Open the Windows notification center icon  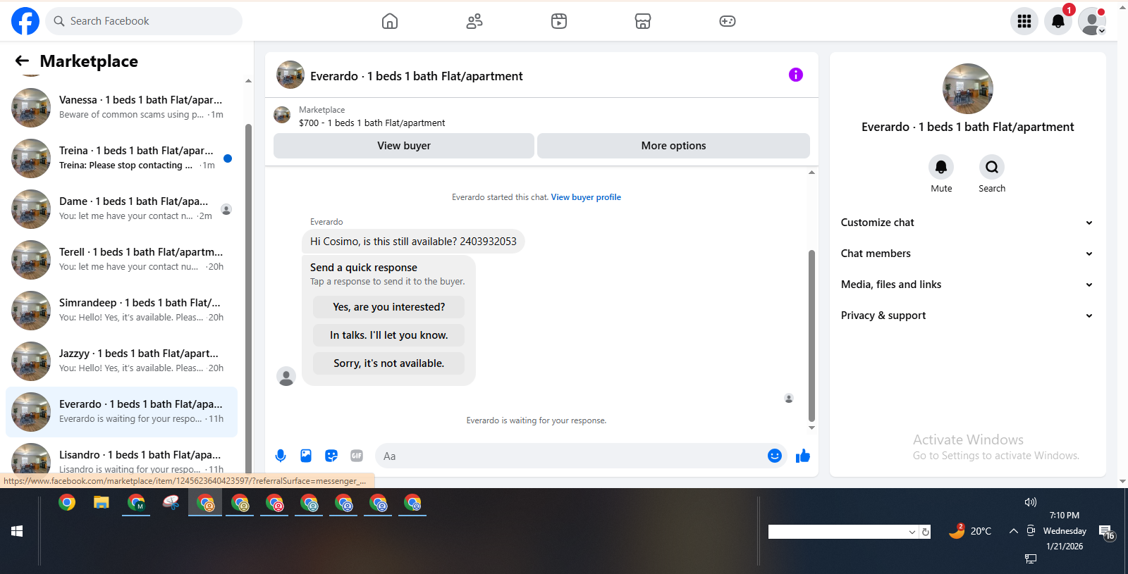1107,532
